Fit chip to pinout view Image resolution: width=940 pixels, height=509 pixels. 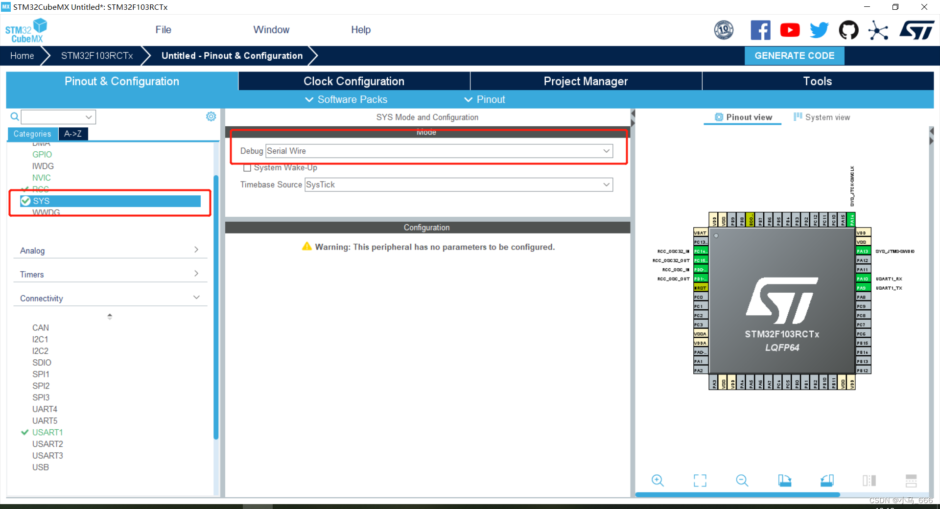pos(700,481)
